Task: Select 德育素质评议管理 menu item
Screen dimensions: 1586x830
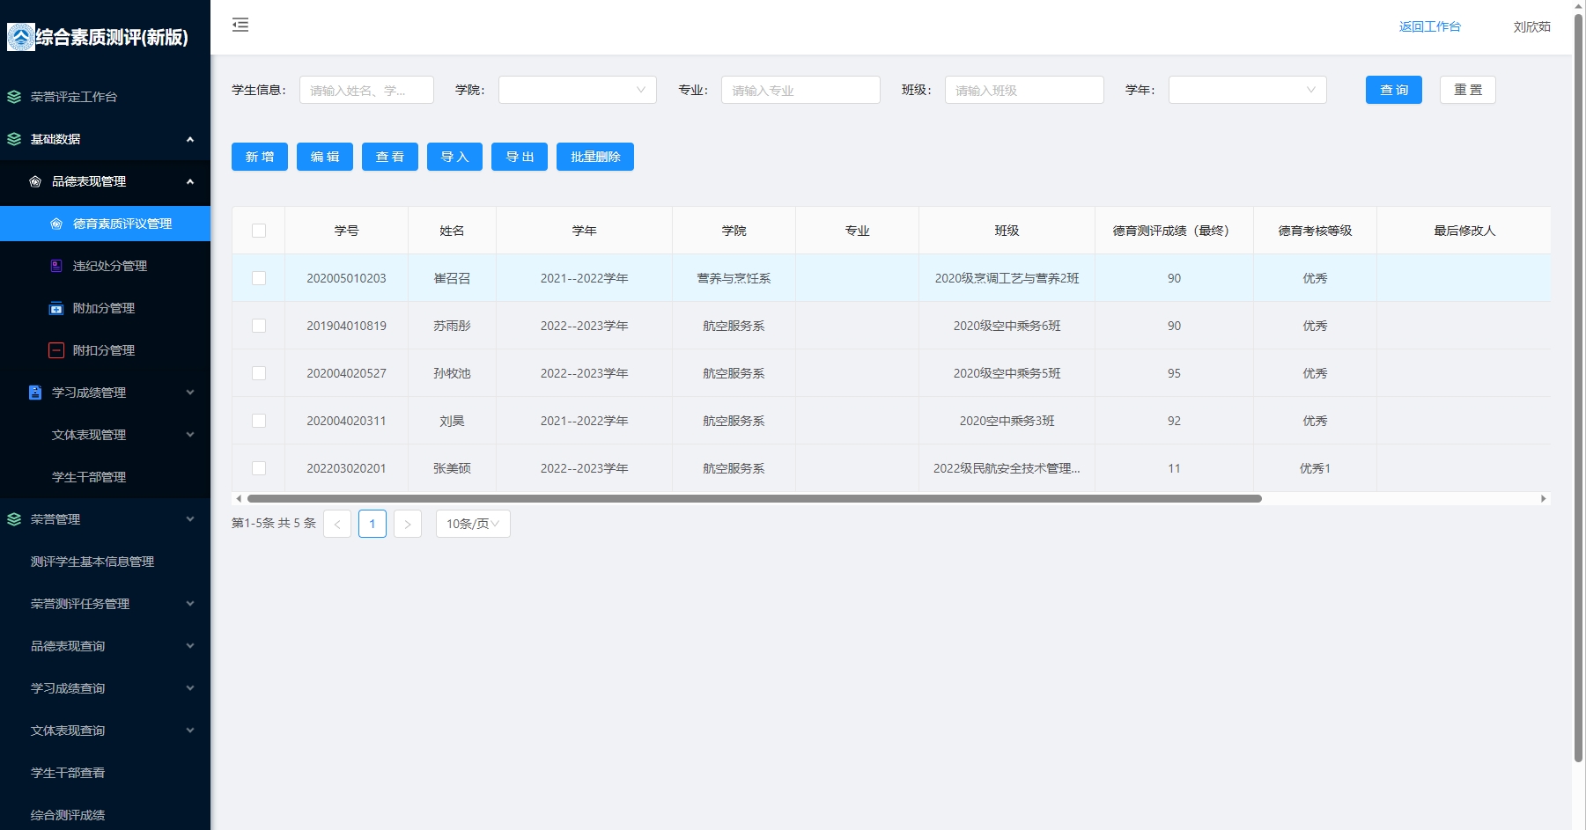Action: tap(106, 224)
